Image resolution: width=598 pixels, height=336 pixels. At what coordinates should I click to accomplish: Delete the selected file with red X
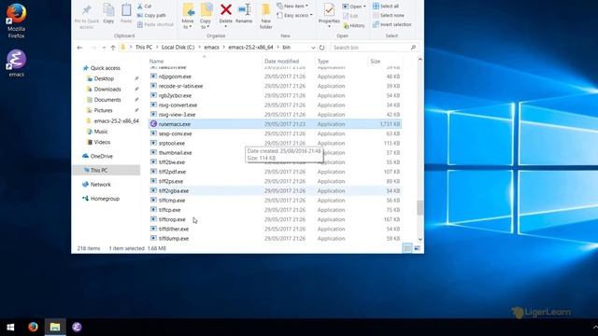[226, 15]
